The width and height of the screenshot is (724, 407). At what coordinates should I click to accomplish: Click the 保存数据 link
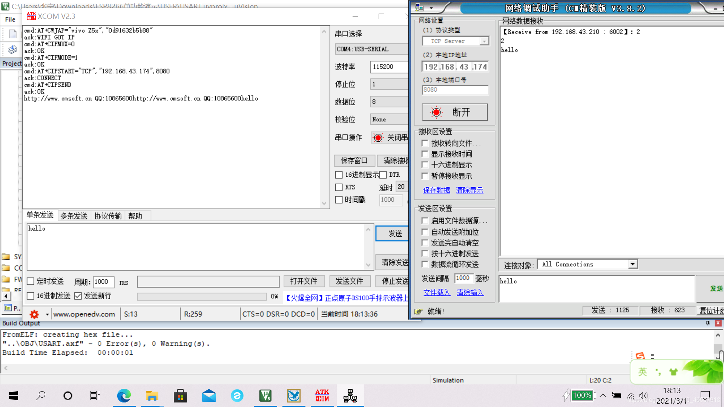coord(436,190)
